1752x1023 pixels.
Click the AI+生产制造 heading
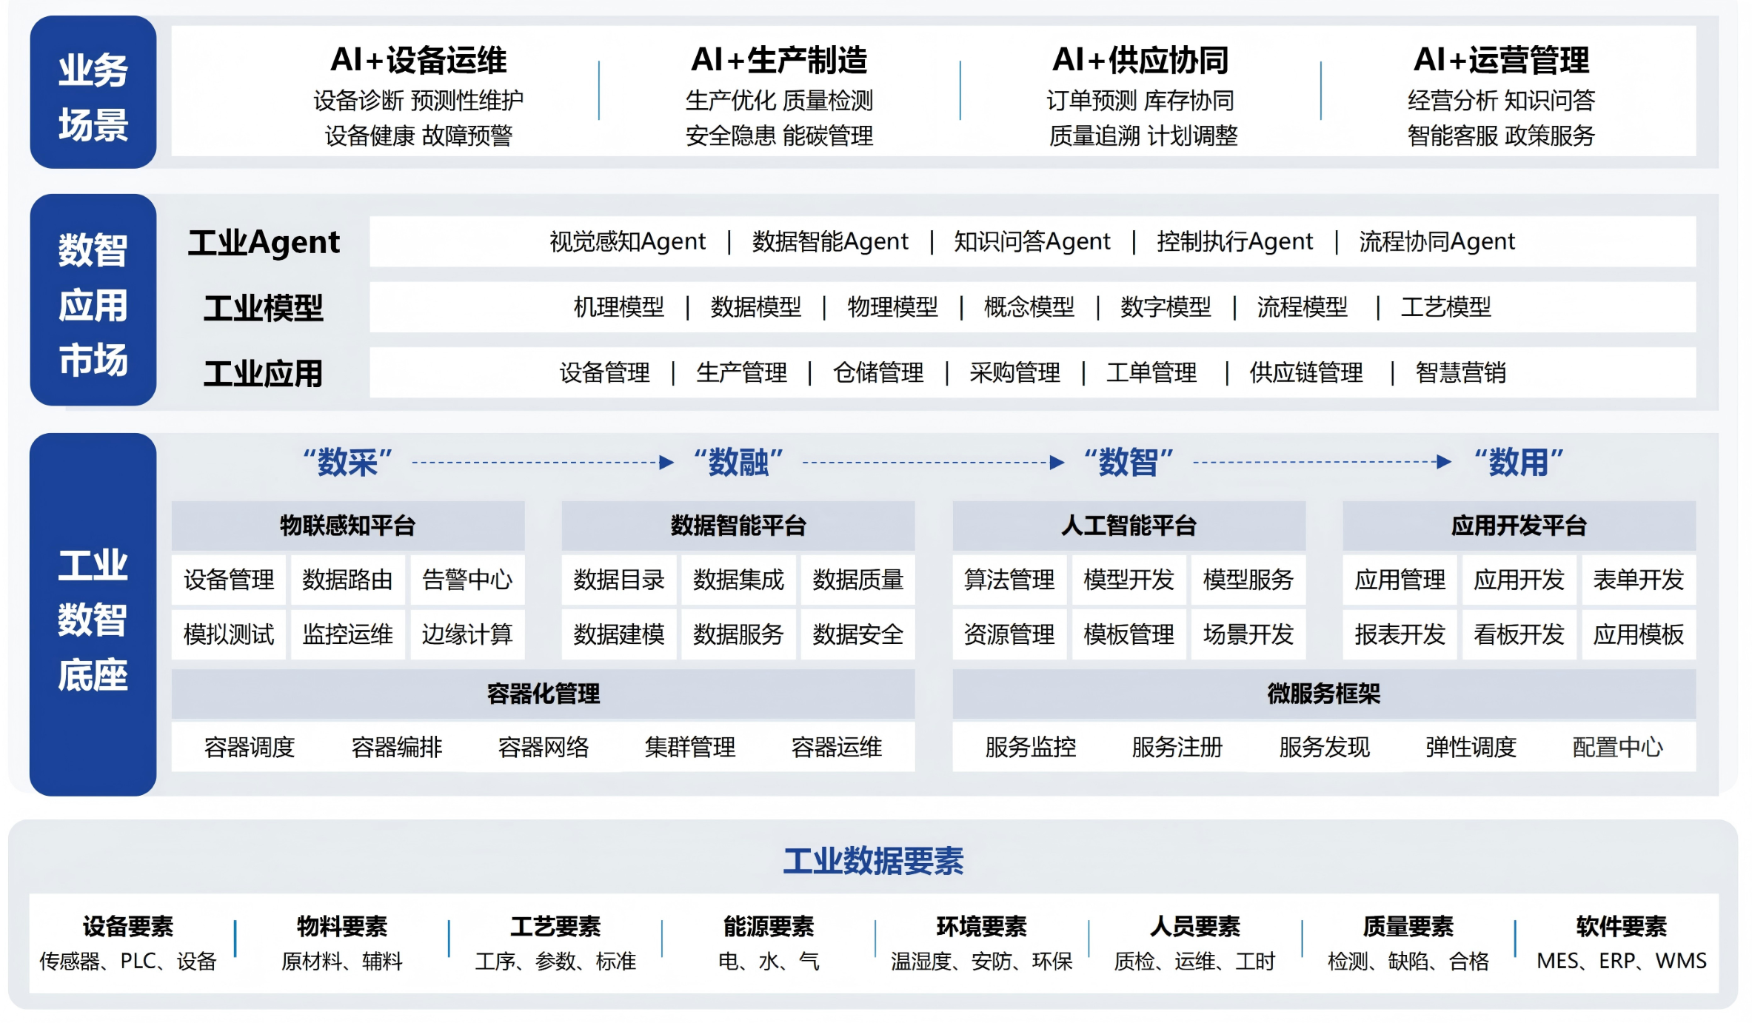click(x=779, y=60)
